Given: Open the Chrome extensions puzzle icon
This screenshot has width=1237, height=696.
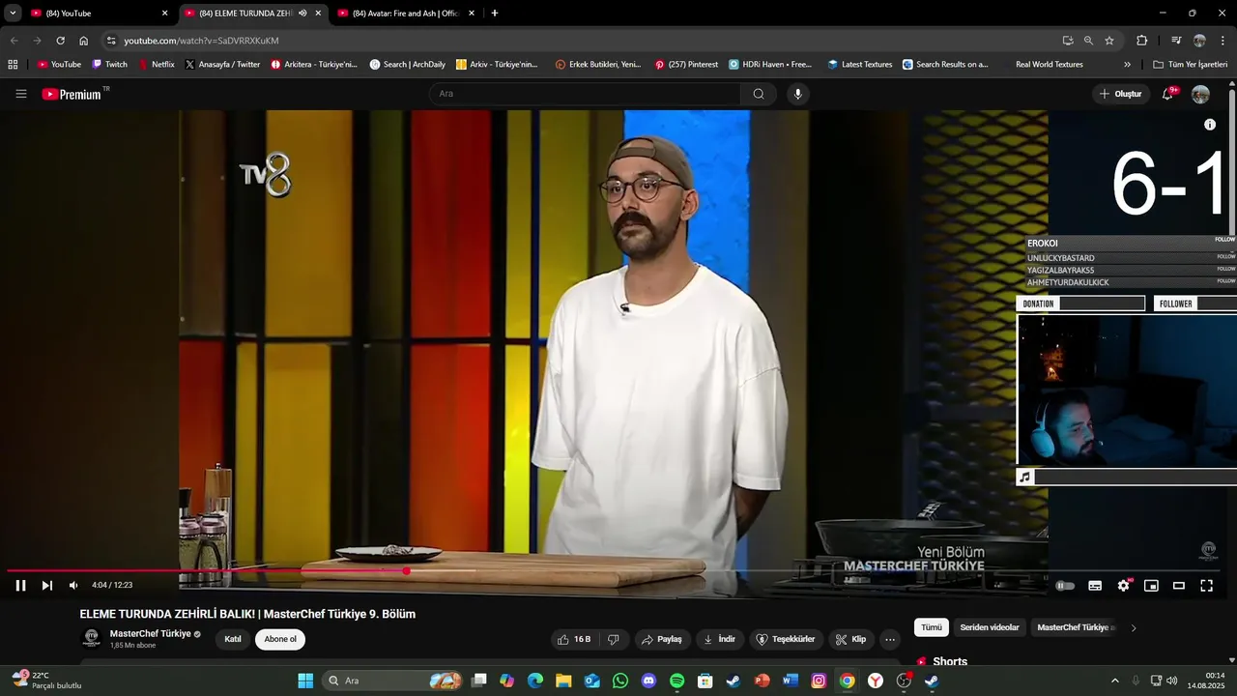Looking at the screenshot, I should pyautogui.click(x=1141, y=41).
